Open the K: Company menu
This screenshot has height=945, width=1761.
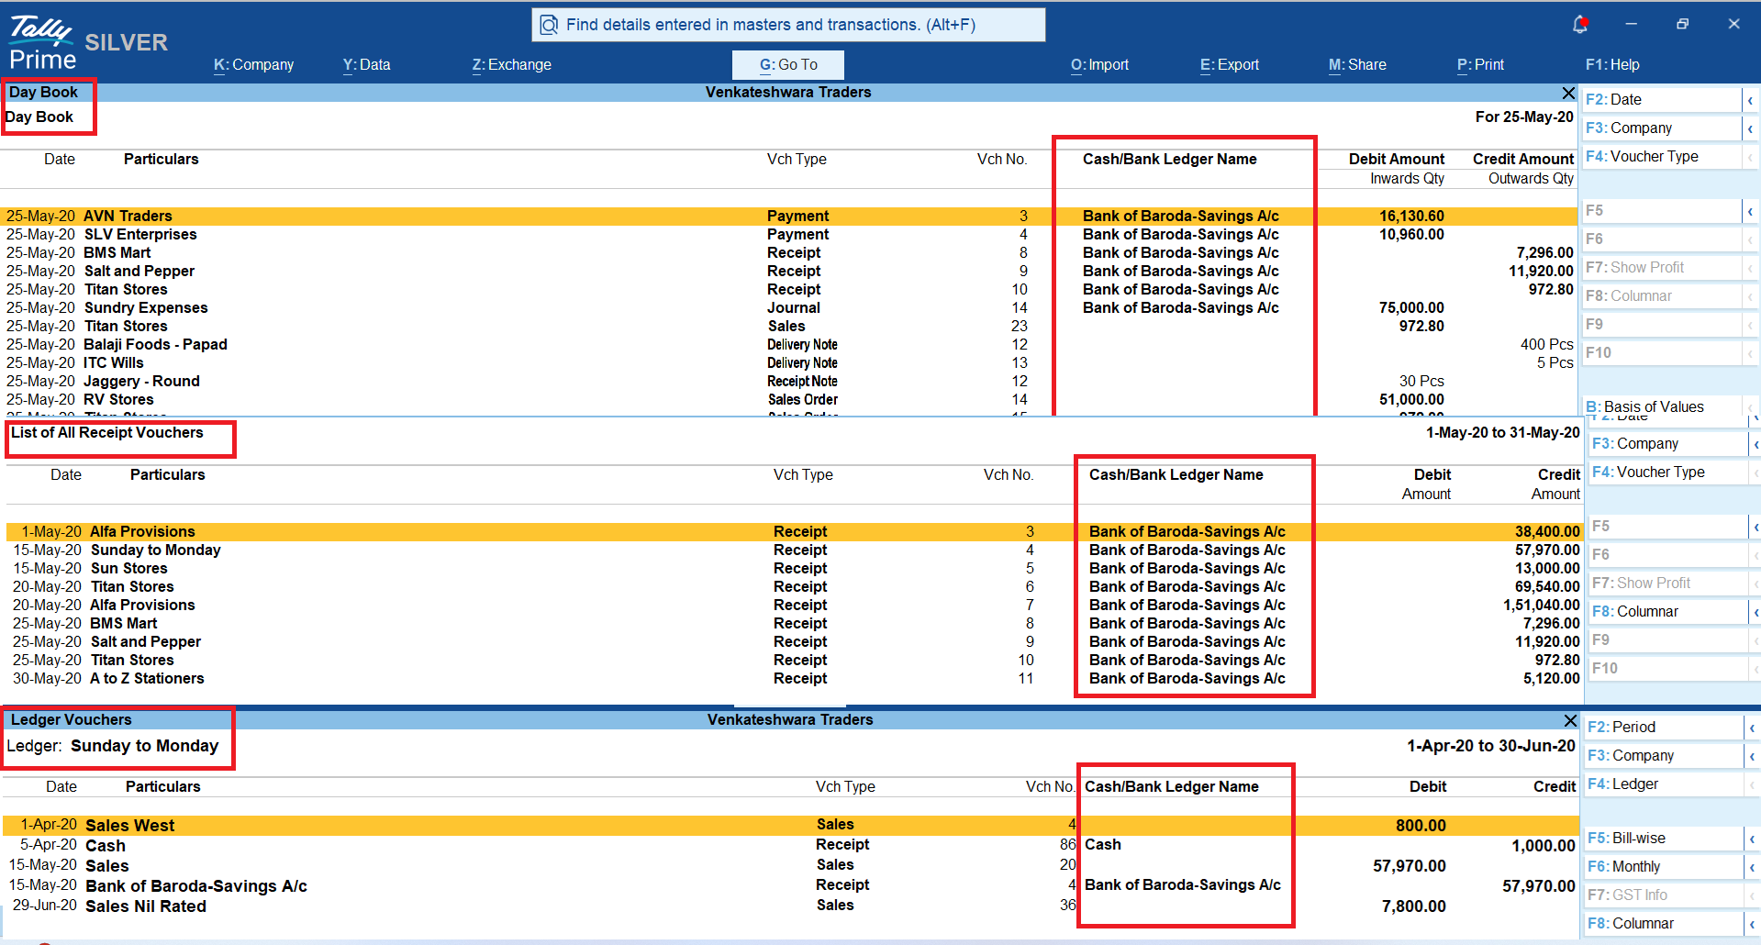[254, 65]
